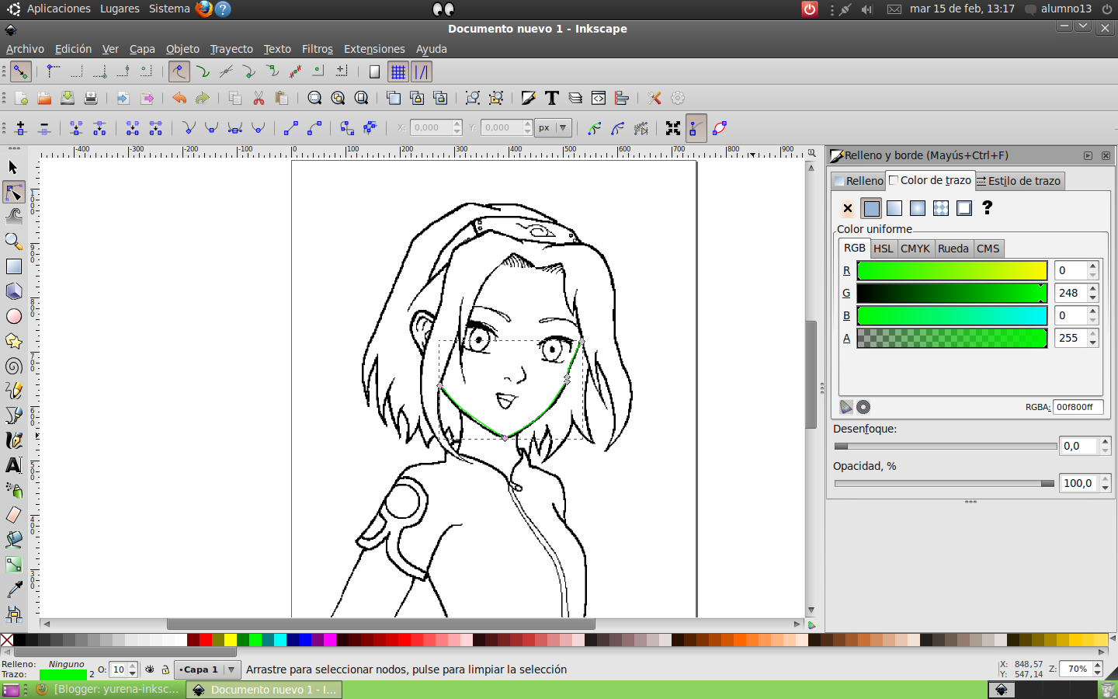Viewport: 1118px width, 699px height.
Task: Select the Star tool
Action: 12,341
